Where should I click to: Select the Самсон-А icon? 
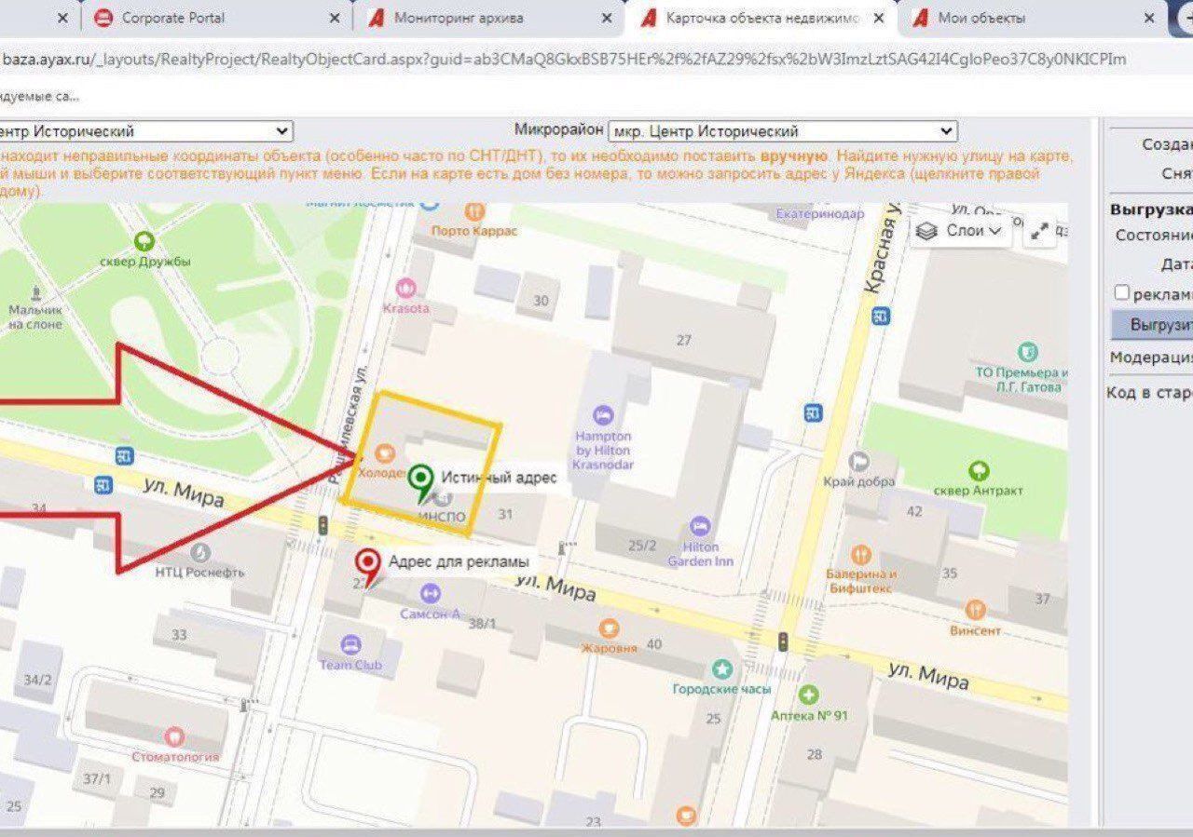point(430,593)
